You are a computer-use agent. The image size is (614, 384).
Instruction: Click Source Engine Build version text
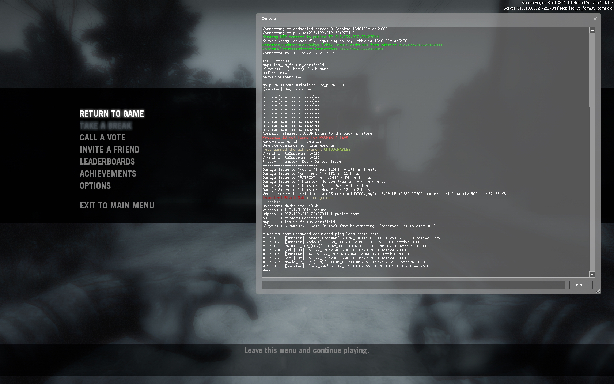pos(567,3)
